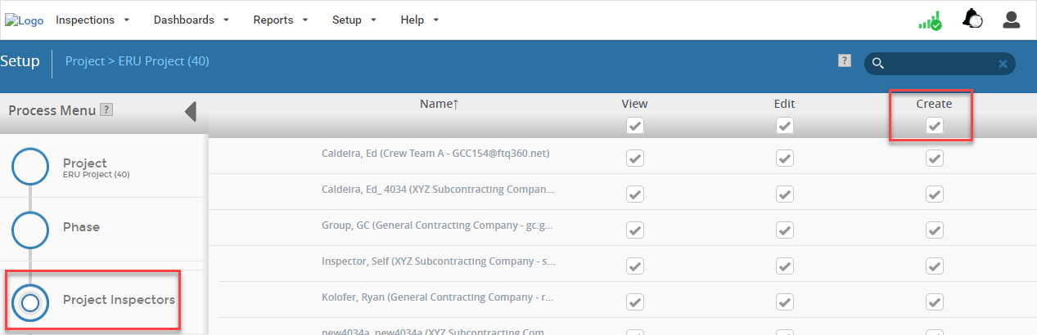Click the Setup page title
This screenshot has height=335, width=1037.
pos(20,61)
